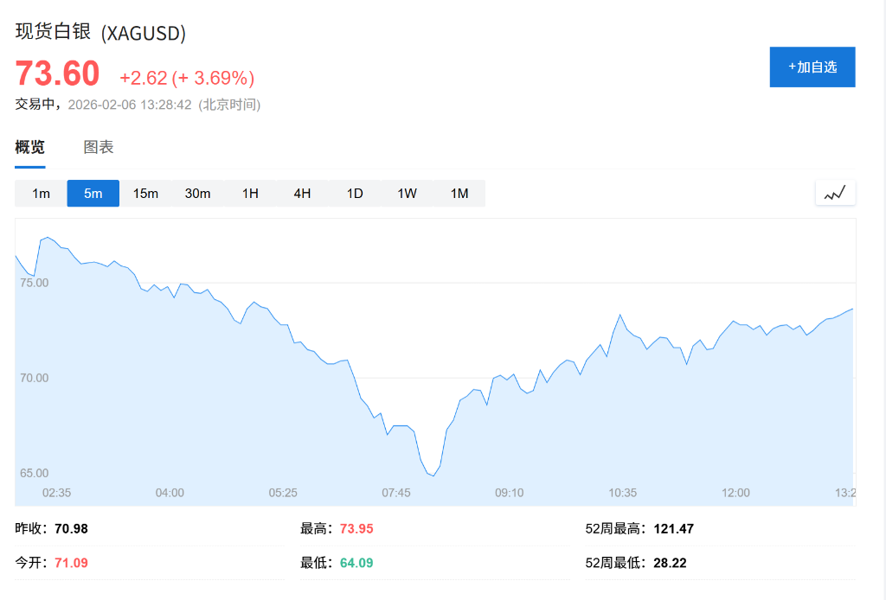Image resolution: width=886 pixels, height=600 pixels.
Task: Click the XAGUSD instrument title
Action: (98, 35)
